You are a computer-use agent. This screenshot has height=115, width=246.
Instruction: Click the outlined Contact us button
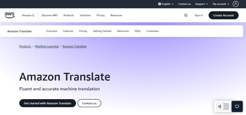tap(89, 103)
